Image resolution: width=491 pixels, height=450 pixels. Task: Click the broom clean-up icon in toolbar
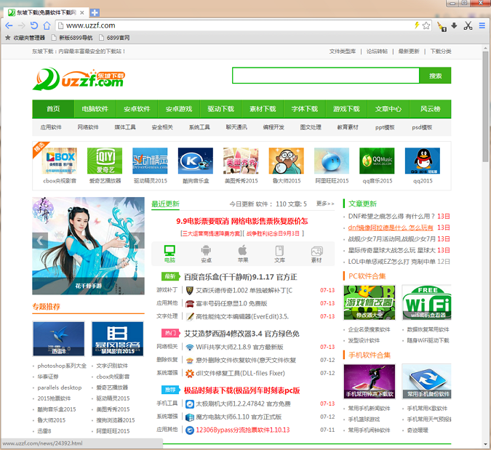click(442, 26)
